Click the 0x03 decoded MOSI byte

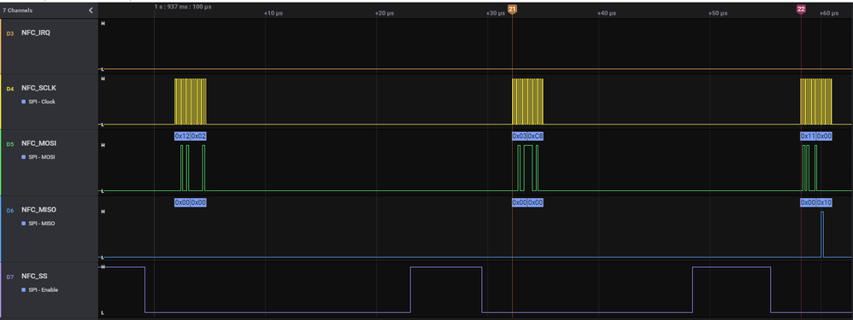click(520, 136)
